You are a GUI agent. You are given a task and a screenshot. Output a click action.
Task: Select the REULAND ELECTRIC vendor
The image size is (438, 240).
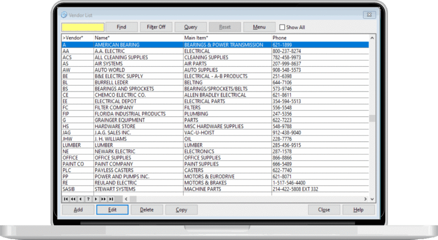[215, 183]
